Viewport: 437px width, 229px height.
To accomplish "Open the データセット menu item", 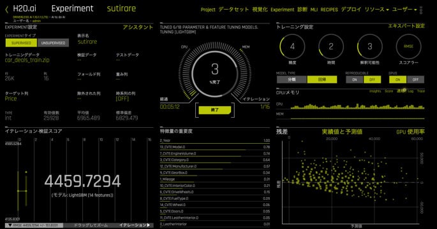I will [233, 10].
